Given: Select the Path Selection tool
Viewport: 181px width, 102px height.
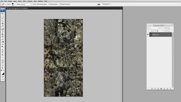Looking at the screenshot, I should 3,55.
